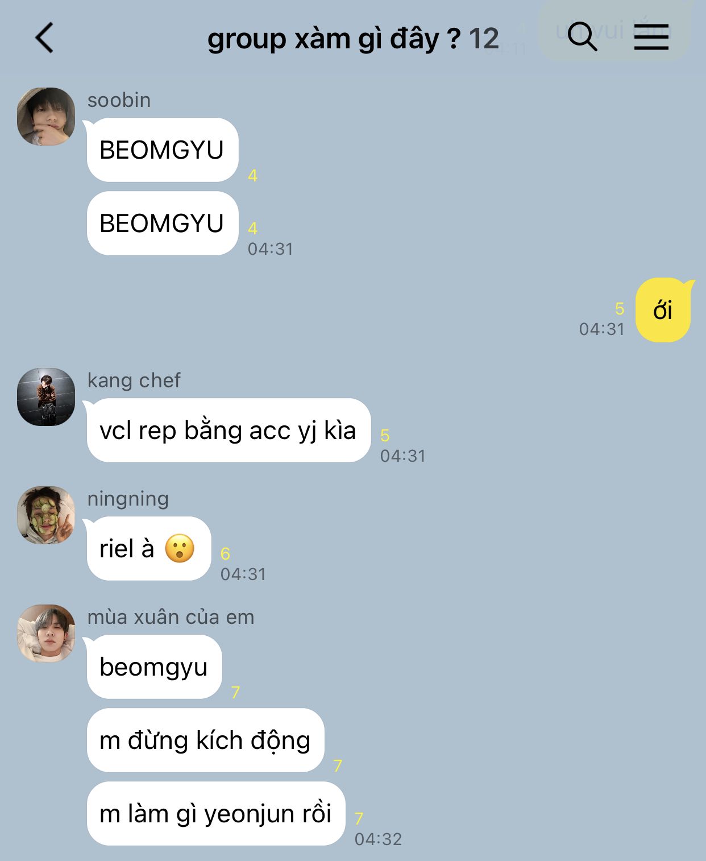The image size is (706, 861).
Task: View ningning's profile photo
Action: 46,515
